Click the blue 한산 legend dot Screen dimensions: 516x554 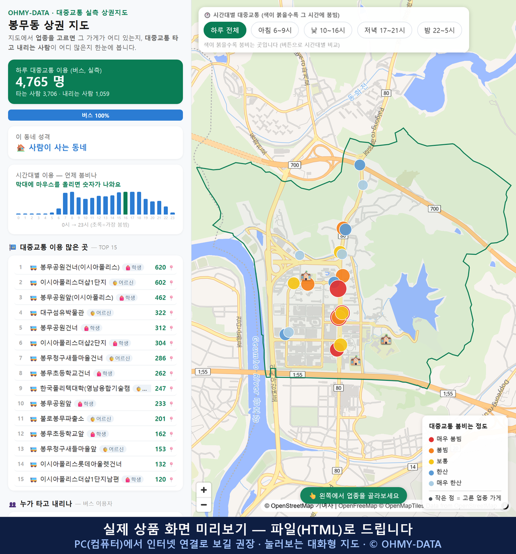[431, 472]
